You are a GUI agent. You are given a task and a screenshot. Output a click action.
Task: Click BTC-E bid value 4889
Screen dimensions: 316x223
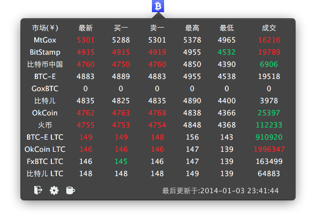pyautogui.click(x=121, y=76)
